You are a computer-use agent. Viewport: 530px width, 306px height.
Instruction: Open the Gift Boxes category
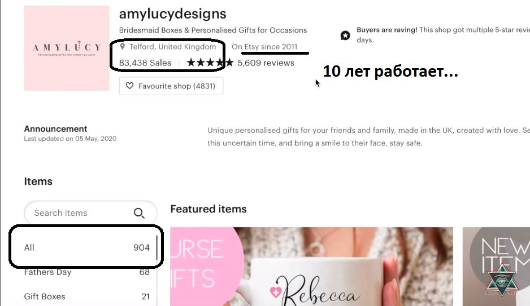pyautogui.click(x=86, y=296)
